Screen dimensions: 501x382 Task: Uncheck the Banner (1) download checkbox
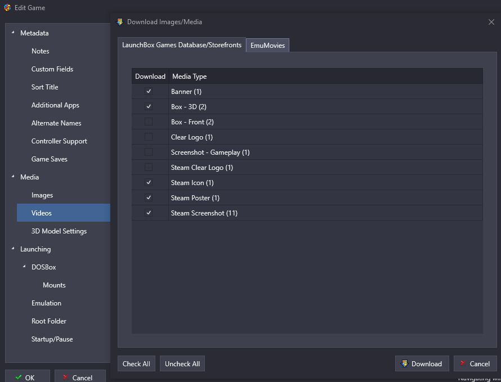149,92
